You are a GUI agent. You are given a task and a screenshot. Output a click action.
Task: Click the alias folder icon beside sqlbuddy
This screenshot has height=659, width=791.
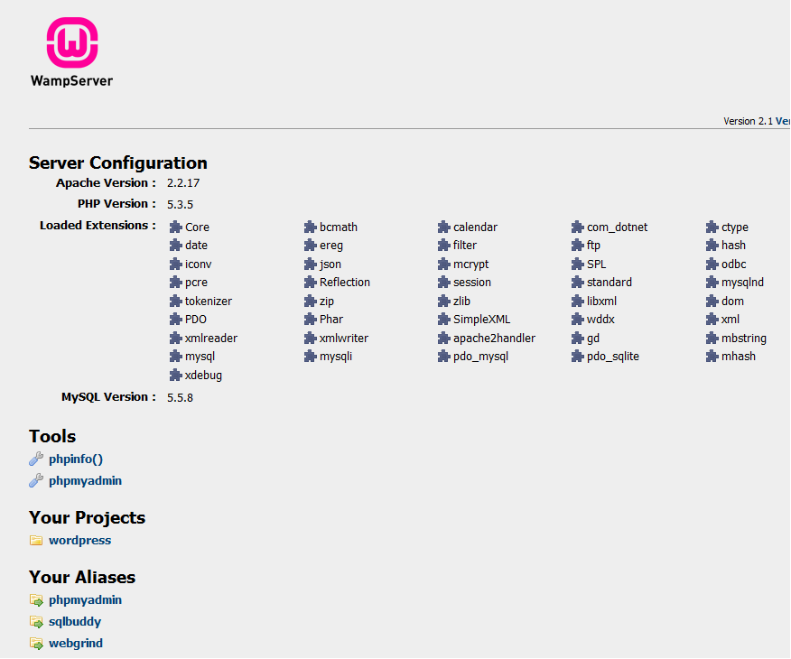pyautogui.click(x=36, y=622)
